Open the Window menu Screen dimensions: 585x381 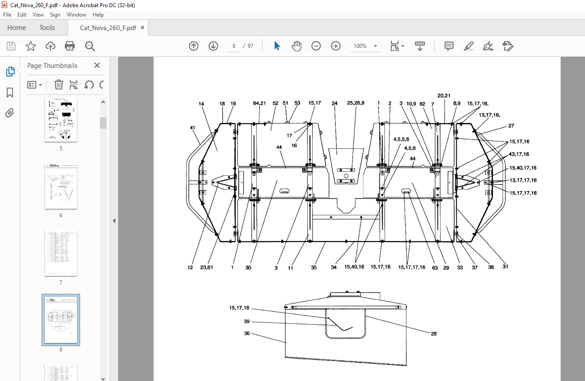pos(76,15)
